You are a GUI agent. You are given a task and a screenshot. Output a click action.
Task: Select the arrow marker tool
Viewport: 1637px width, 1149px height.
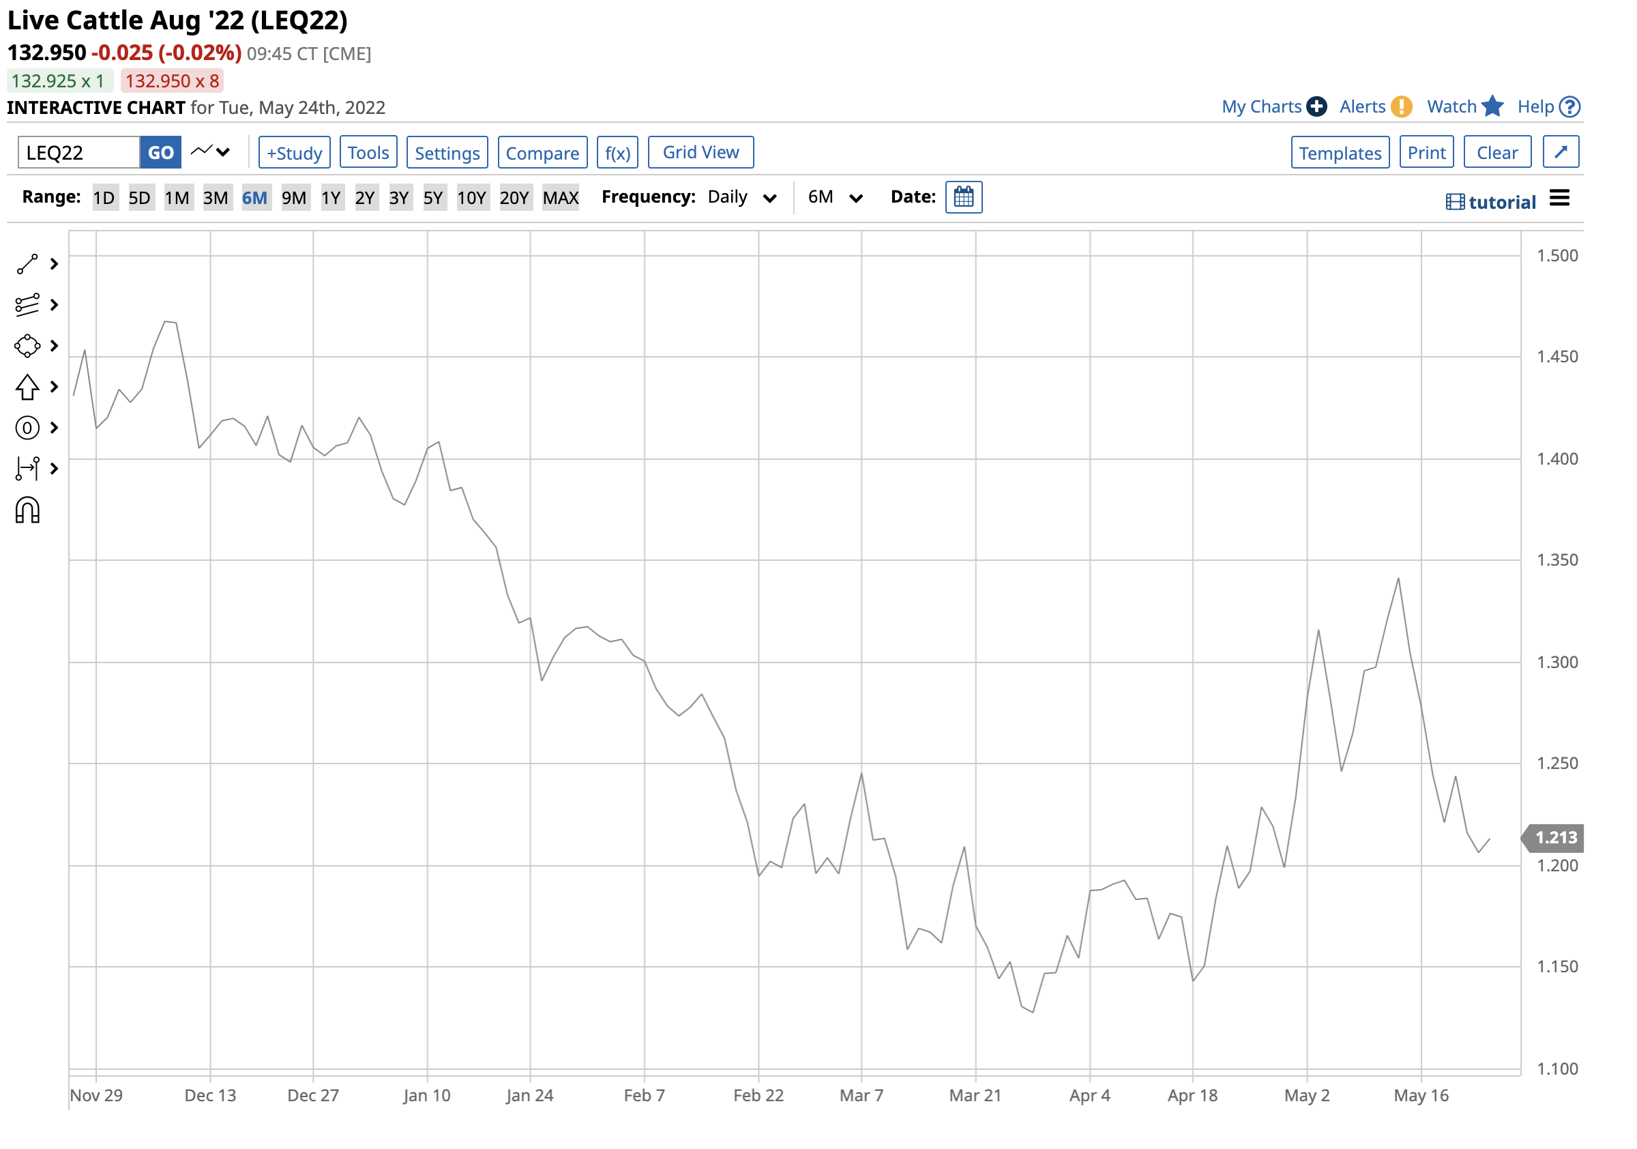pos(28,388)
